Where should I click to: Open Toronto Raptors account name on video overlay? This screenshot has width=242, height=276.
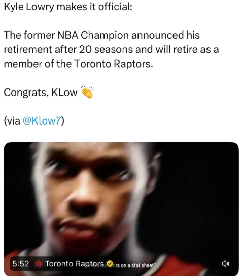tap(75, 263)
